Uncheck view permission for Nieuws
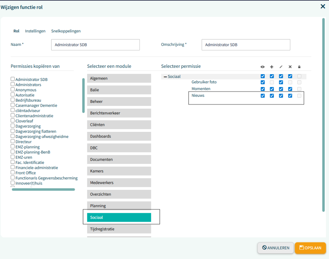The image size is (329, 259). point(263,96)
